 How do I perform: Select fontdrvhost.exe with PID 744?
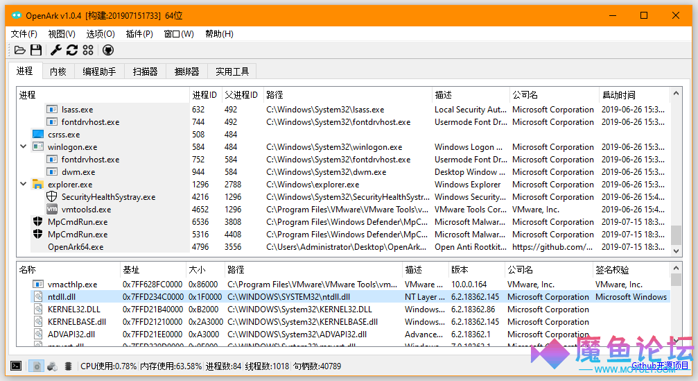coord(343,122)
